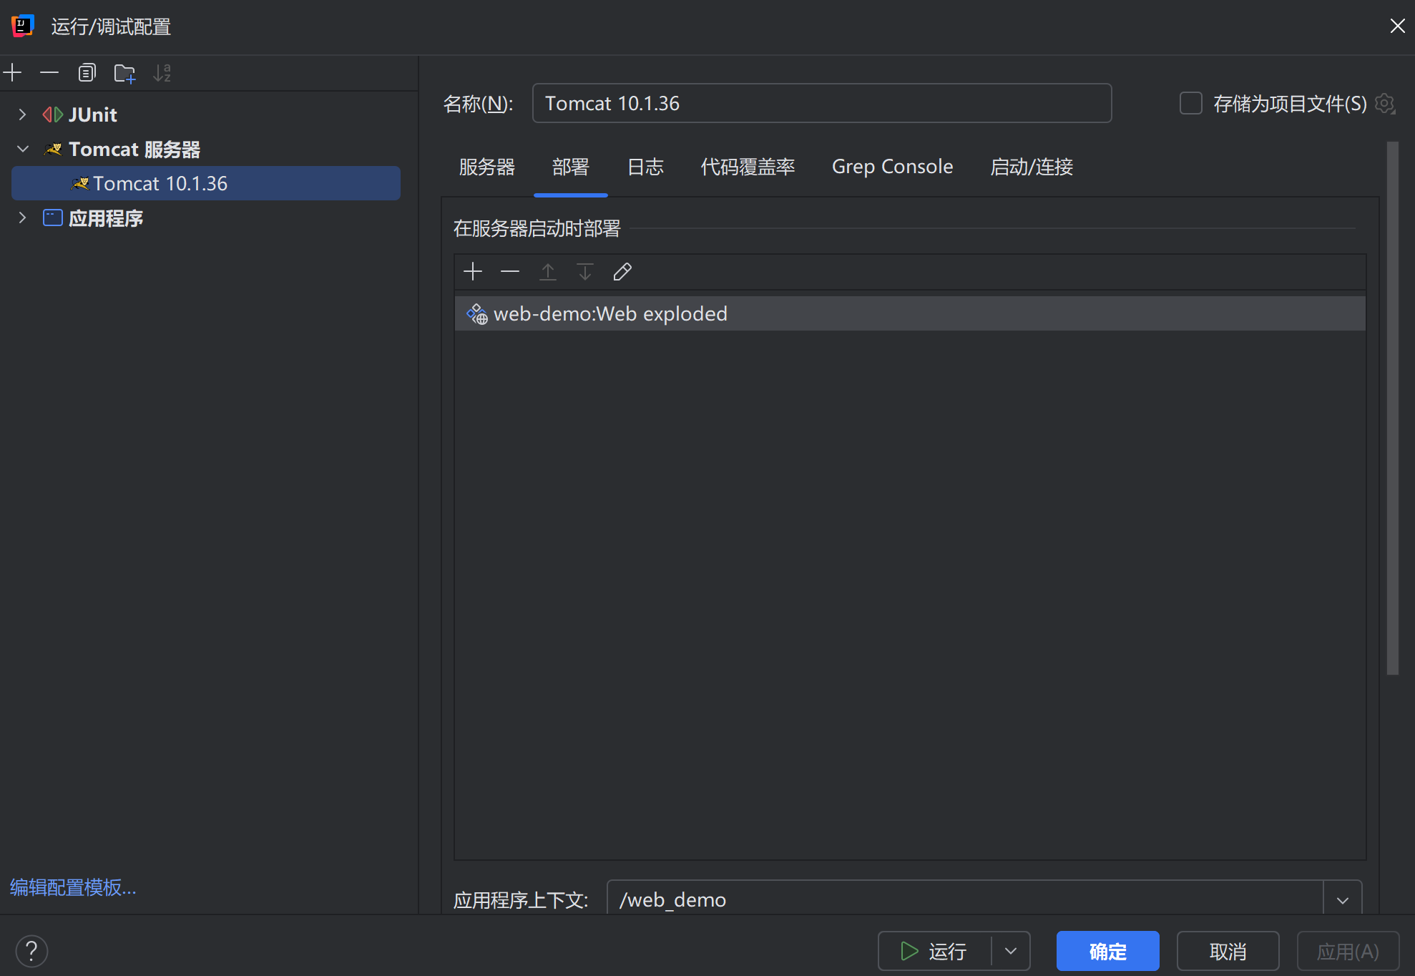The width and height of the screenshot is (1415, 976).
Task: Edit artifact pencil icon
Action: (622, 271)
